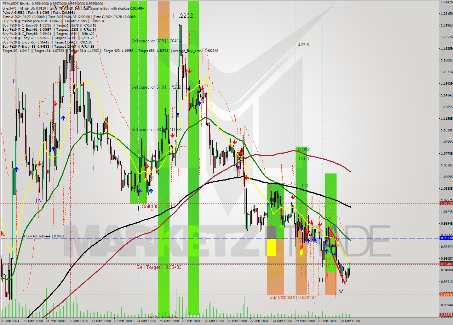Click the '26 Mar 10:00' time axis label
Image resolution: width=453 pixels, height=325 pixels.
(x=215, y=321)
